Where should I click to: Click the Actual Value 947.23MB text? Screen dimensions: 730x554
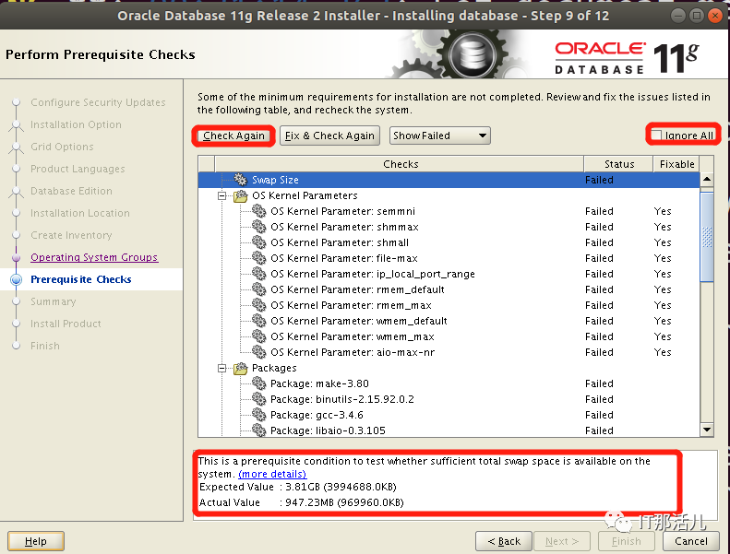tap(301, 502)
